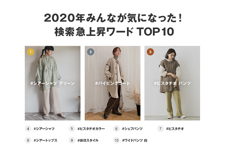Open the #ワイドパンツ 白 hashtag link
This screenshot has height=151, width=226.
(134, 140)
